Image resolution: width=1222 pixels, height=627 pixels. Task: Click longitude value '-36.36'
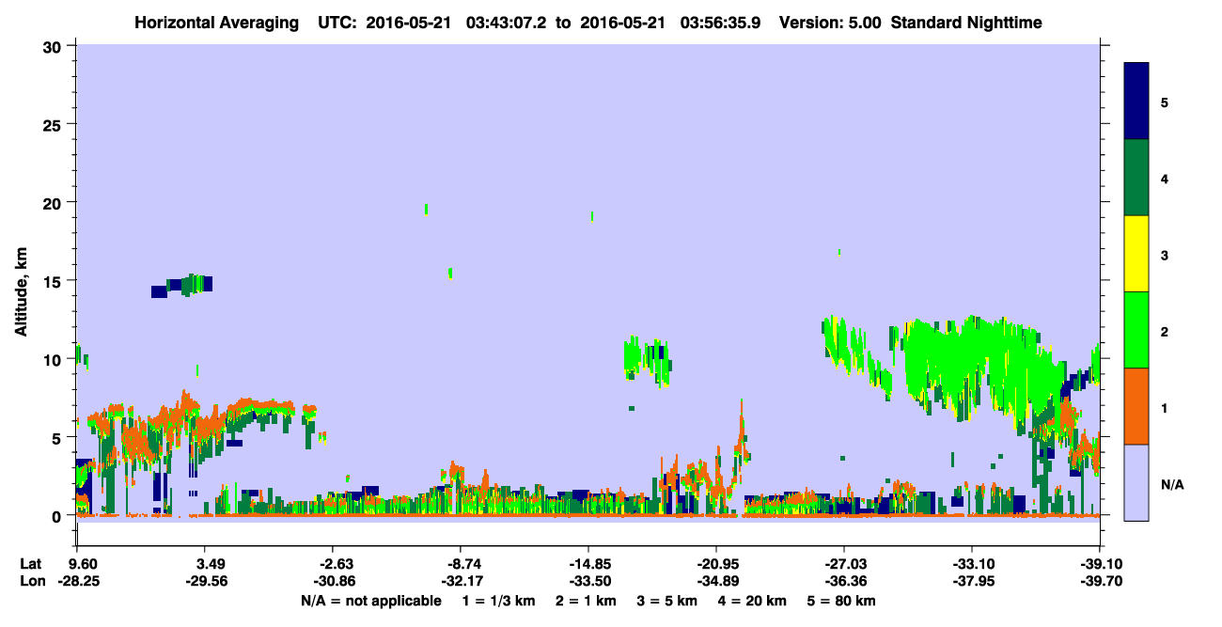844,582
